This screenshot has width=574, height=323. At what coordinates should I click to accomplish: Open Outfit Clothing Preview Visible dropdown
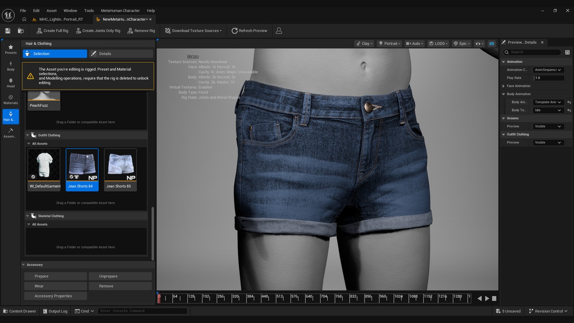tap(548, 143)
